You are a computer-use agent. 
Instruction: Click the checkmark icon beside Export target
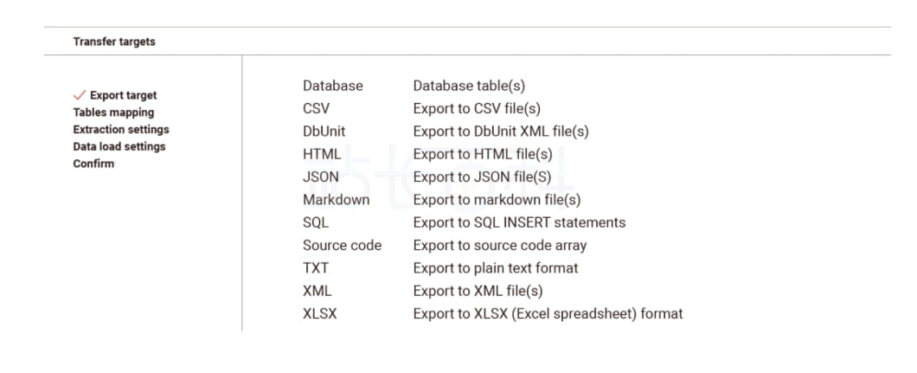coord(80,95)
